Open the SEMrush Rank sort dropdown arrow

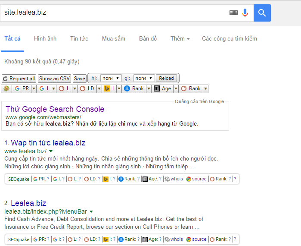click(205, 88)
